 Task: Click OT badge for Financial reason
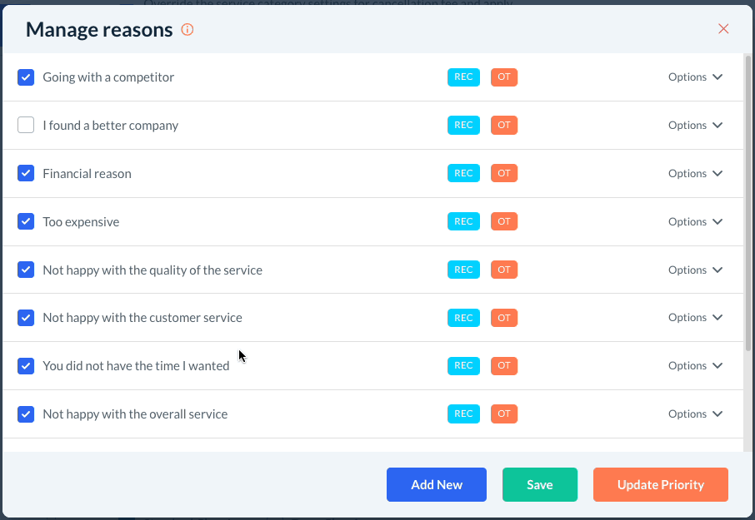pos(504,174)
